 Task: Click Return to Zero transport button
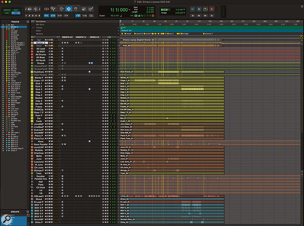[193, 16]
